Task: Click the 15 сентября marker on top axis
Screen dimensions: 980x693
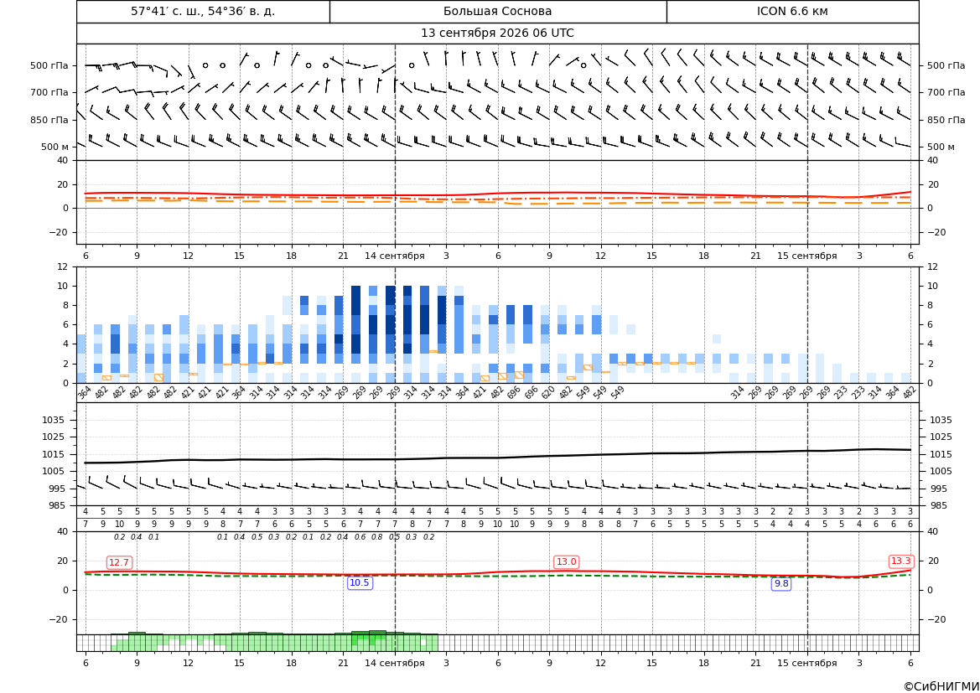Action: point(806,256)
